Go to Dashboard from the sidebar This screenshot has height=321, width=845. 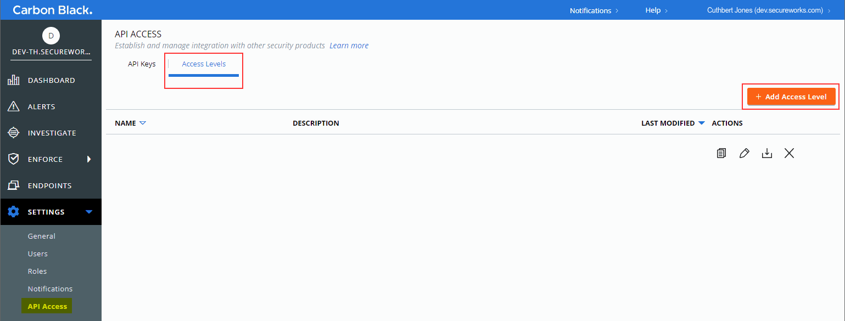(x=52, y=81)
